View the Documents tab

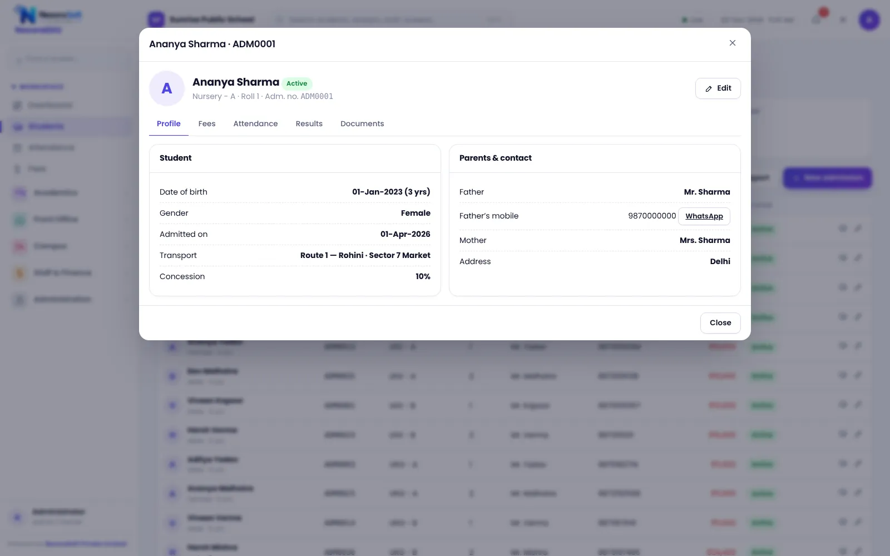coord(362,123)
